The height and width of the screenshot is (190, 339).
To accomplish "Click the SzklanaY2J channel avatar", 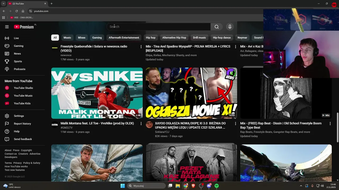I will [149, 125].
